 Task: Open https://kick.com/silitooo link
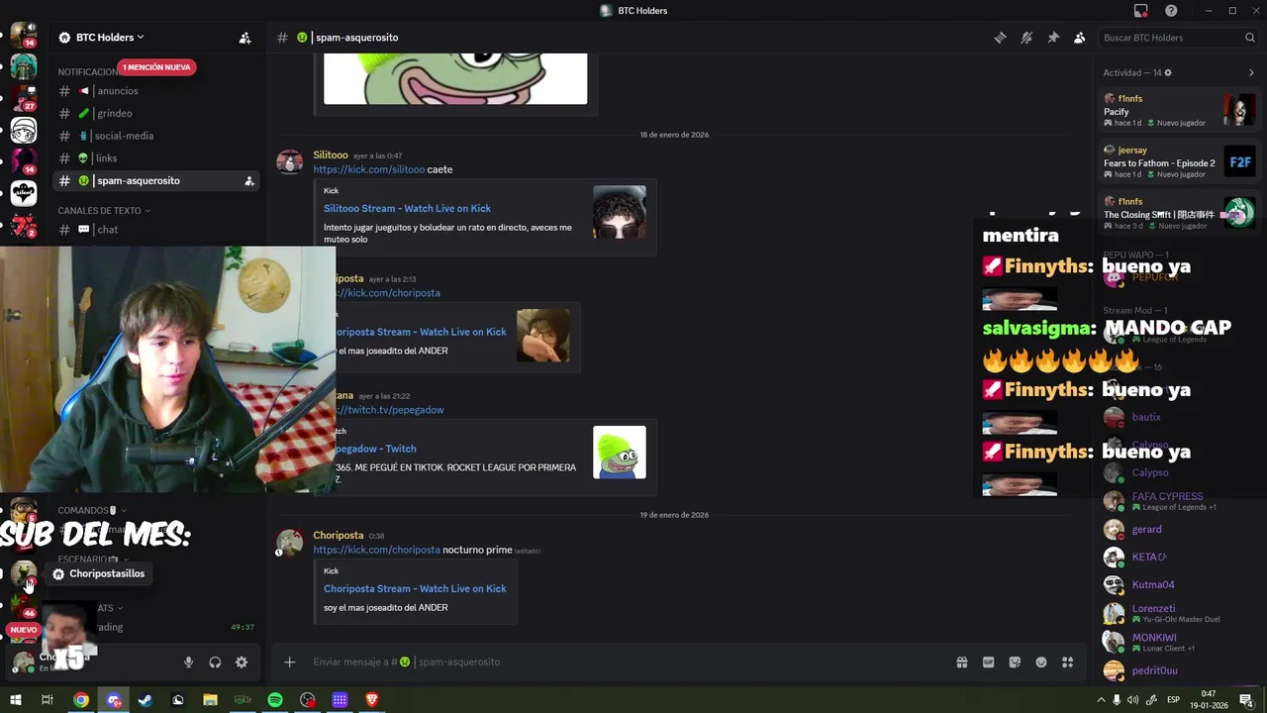pos(368,169)
